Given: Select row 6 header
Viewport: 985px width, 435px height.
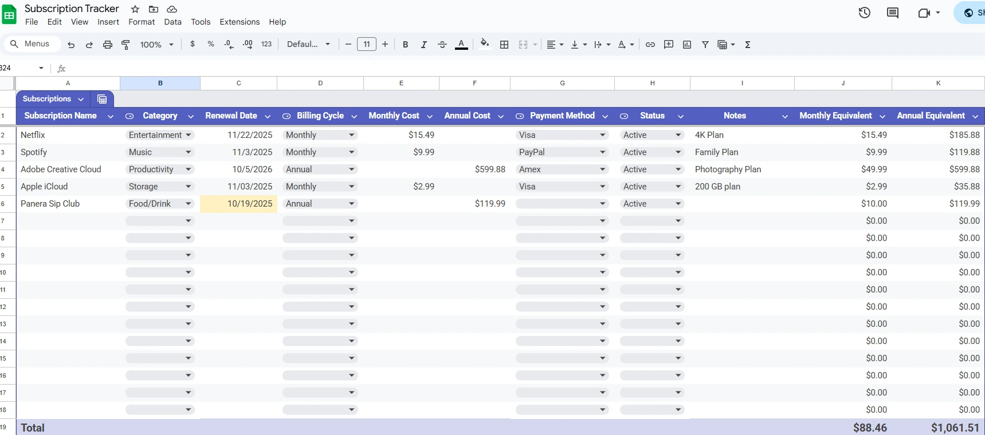Looking at the screenshot, I should point(7,204).
